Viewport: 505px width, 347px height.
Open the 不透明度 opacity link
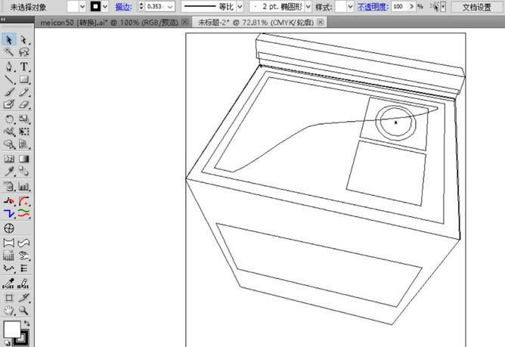[373, 7]
